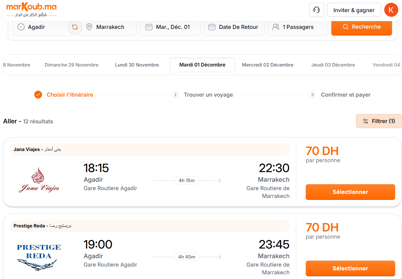Open the Mar., Déc. 01 date picker
Image resolution: width=402 pixels, height=279 pixels.
(x=170, y=27)
